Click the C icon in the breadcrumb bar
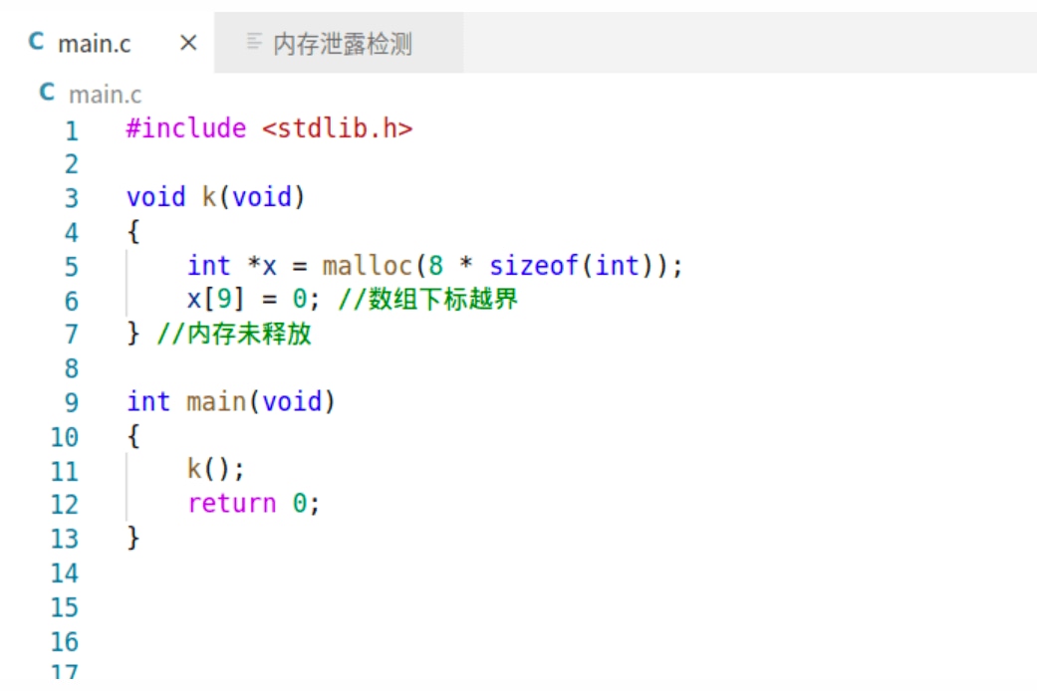The image size is (1037, 691). pos(47,92)
